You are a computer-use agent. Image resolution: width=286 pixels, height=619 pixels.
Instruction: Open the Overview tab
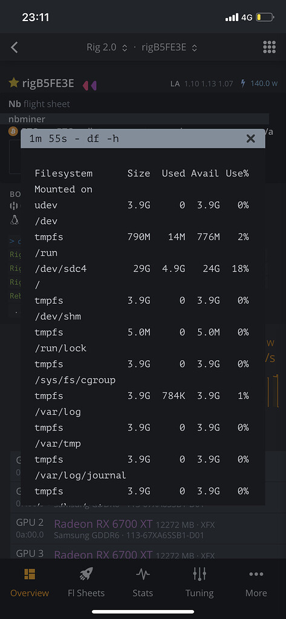(30, 582)
